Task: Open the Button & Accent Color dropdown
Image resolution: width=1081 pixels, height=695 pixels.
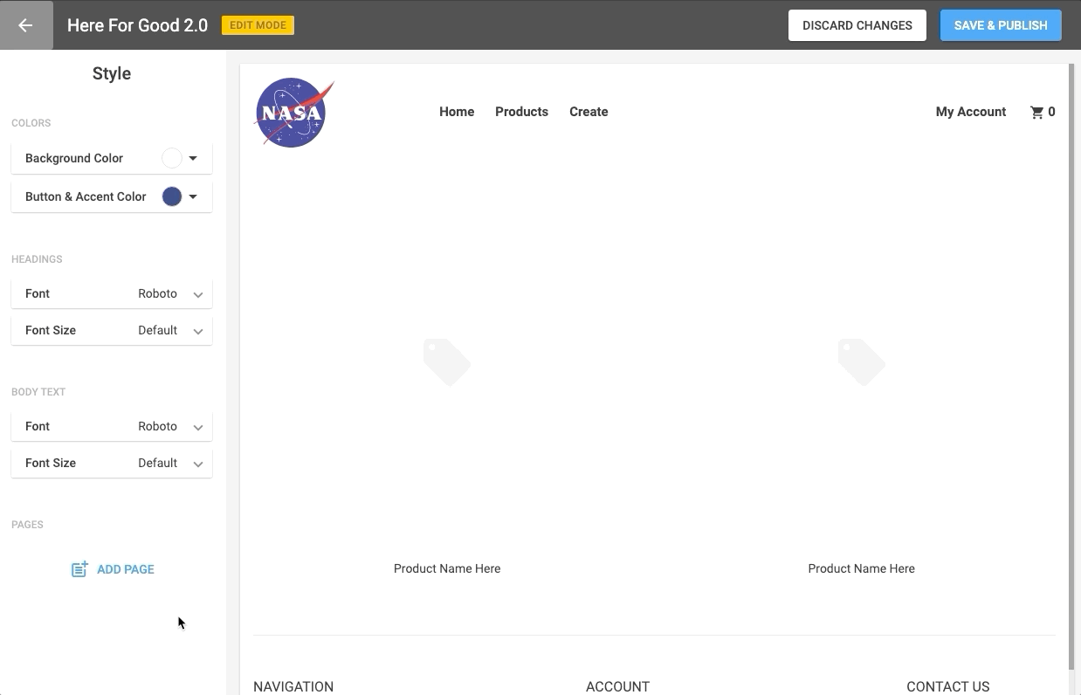Action: tap(193, 196)
